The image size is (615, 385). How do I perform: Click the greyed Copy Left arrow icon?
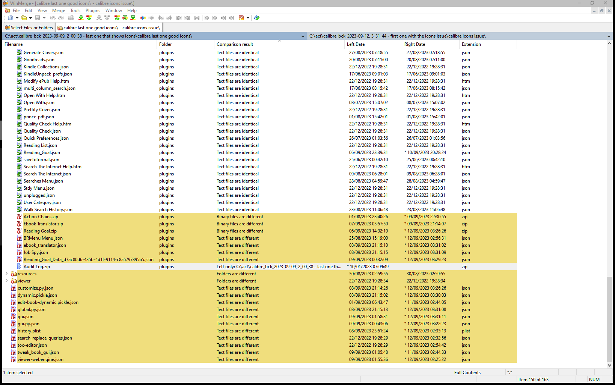(151, 18)
